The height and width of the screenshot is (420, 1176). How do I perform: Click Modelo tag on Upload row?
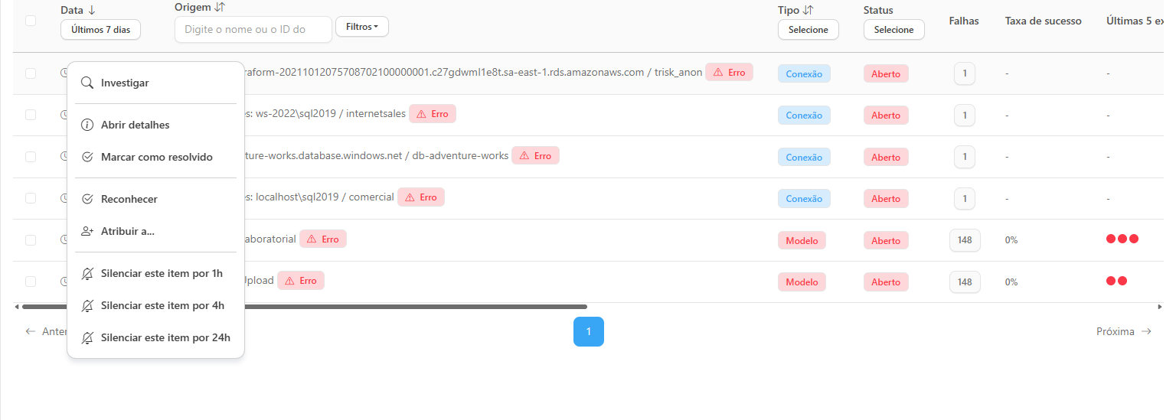(x=802, y=282)
